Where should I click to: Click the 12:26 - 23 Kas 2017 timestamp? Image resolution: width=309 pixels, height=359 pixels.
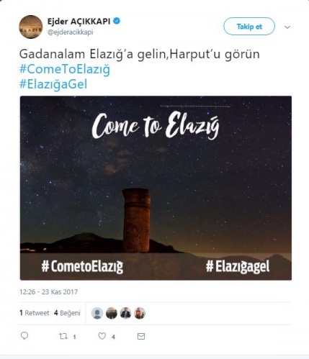tap(49, 292)
